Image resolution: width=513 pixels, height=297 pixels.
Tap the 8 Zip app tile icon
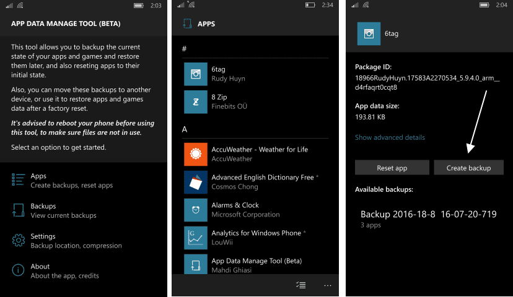click(x=196, y=102)
